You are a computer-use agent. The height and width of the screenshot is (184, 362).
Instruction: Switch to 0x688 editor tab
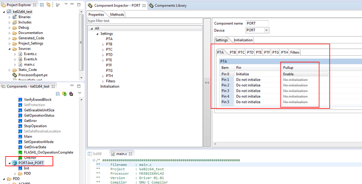click(95, 154)
